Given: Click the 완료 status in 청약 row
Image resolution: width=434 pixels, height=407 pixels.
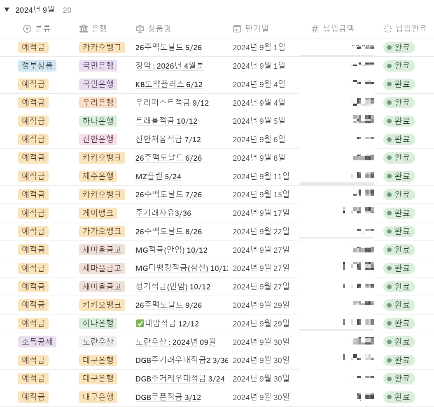Looking at the screenshot, I should [399, 66].
